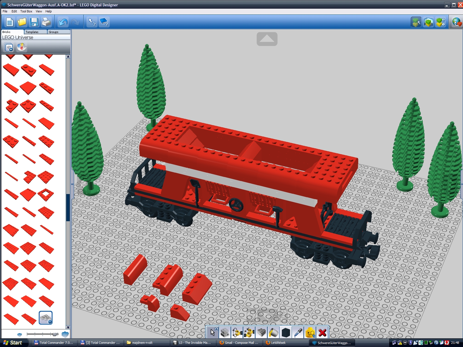This screenshot has height=347, width=463.
Task: Switch to Build mode
Action: click(x=416, y=22)
